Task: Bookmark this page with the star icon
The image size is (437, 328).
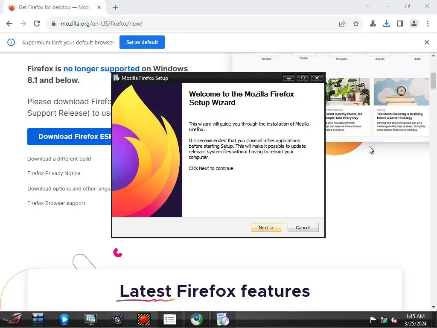Action: pos(356,24)
